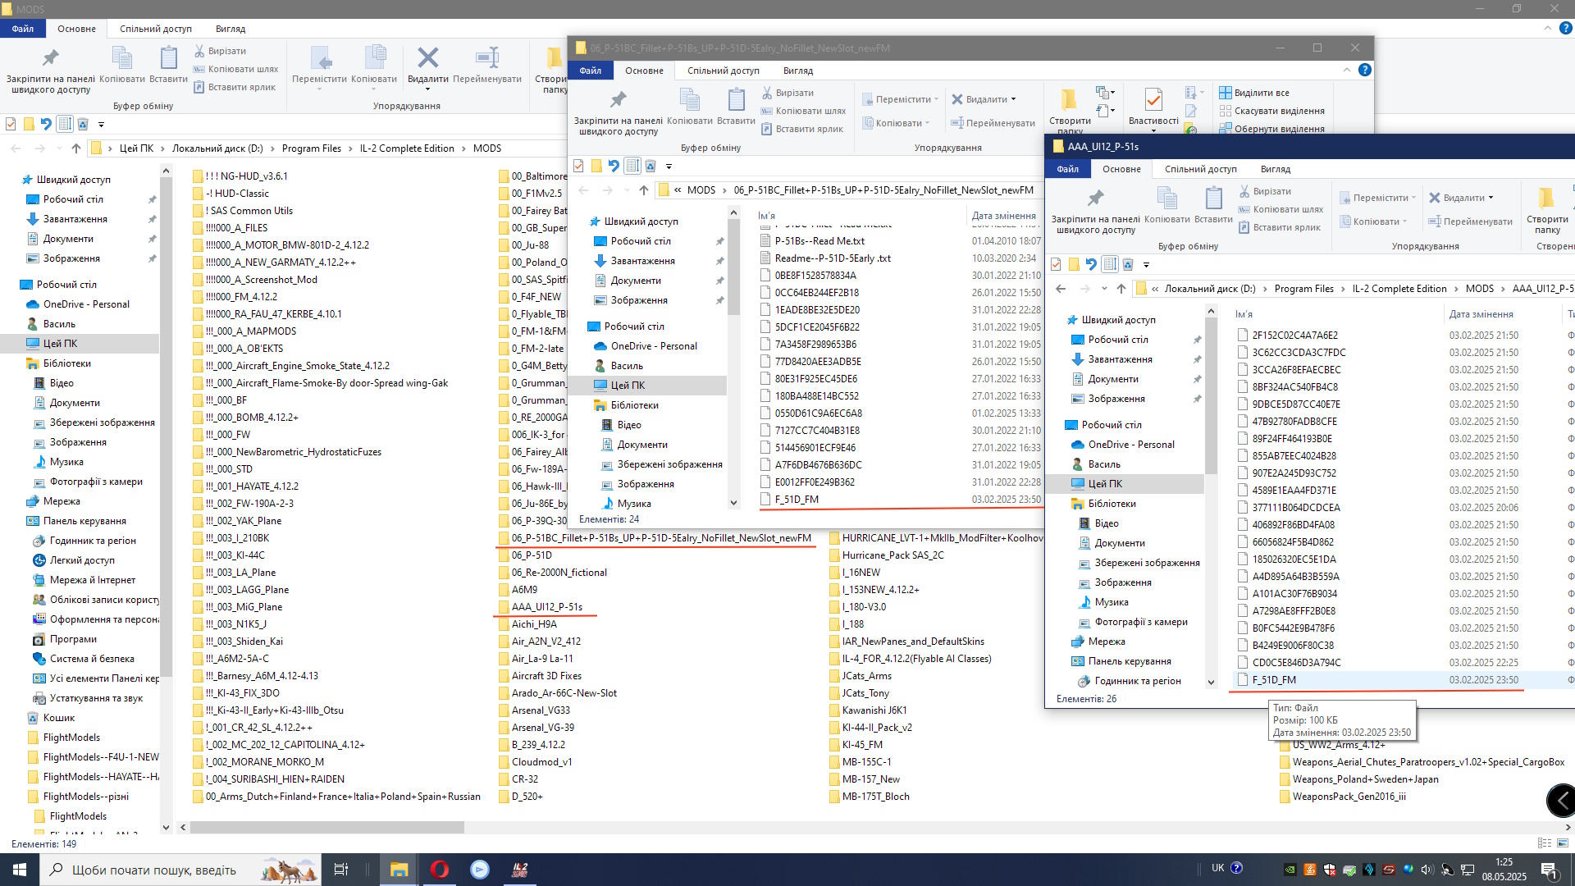Click the Delete icon in MODS window ribbon

427,59
